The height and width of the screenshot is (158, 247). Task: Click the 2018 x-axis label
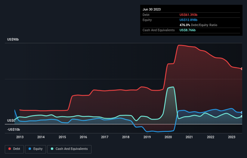(x=126, y=137)
